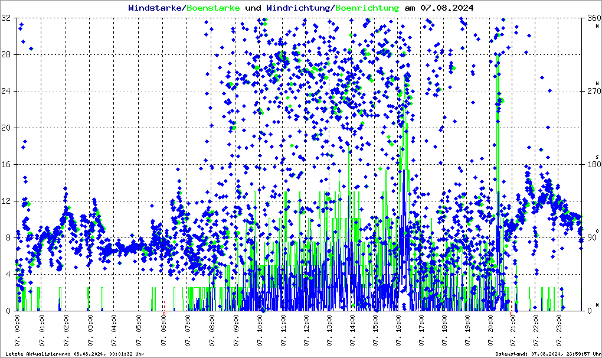Click the green "Boenrichtung" title word
Viewport: 602px width, 358px height.
(x=368, y=8)
